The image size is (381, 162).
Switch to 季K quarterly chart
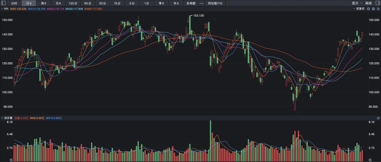[x=161, y=3]
